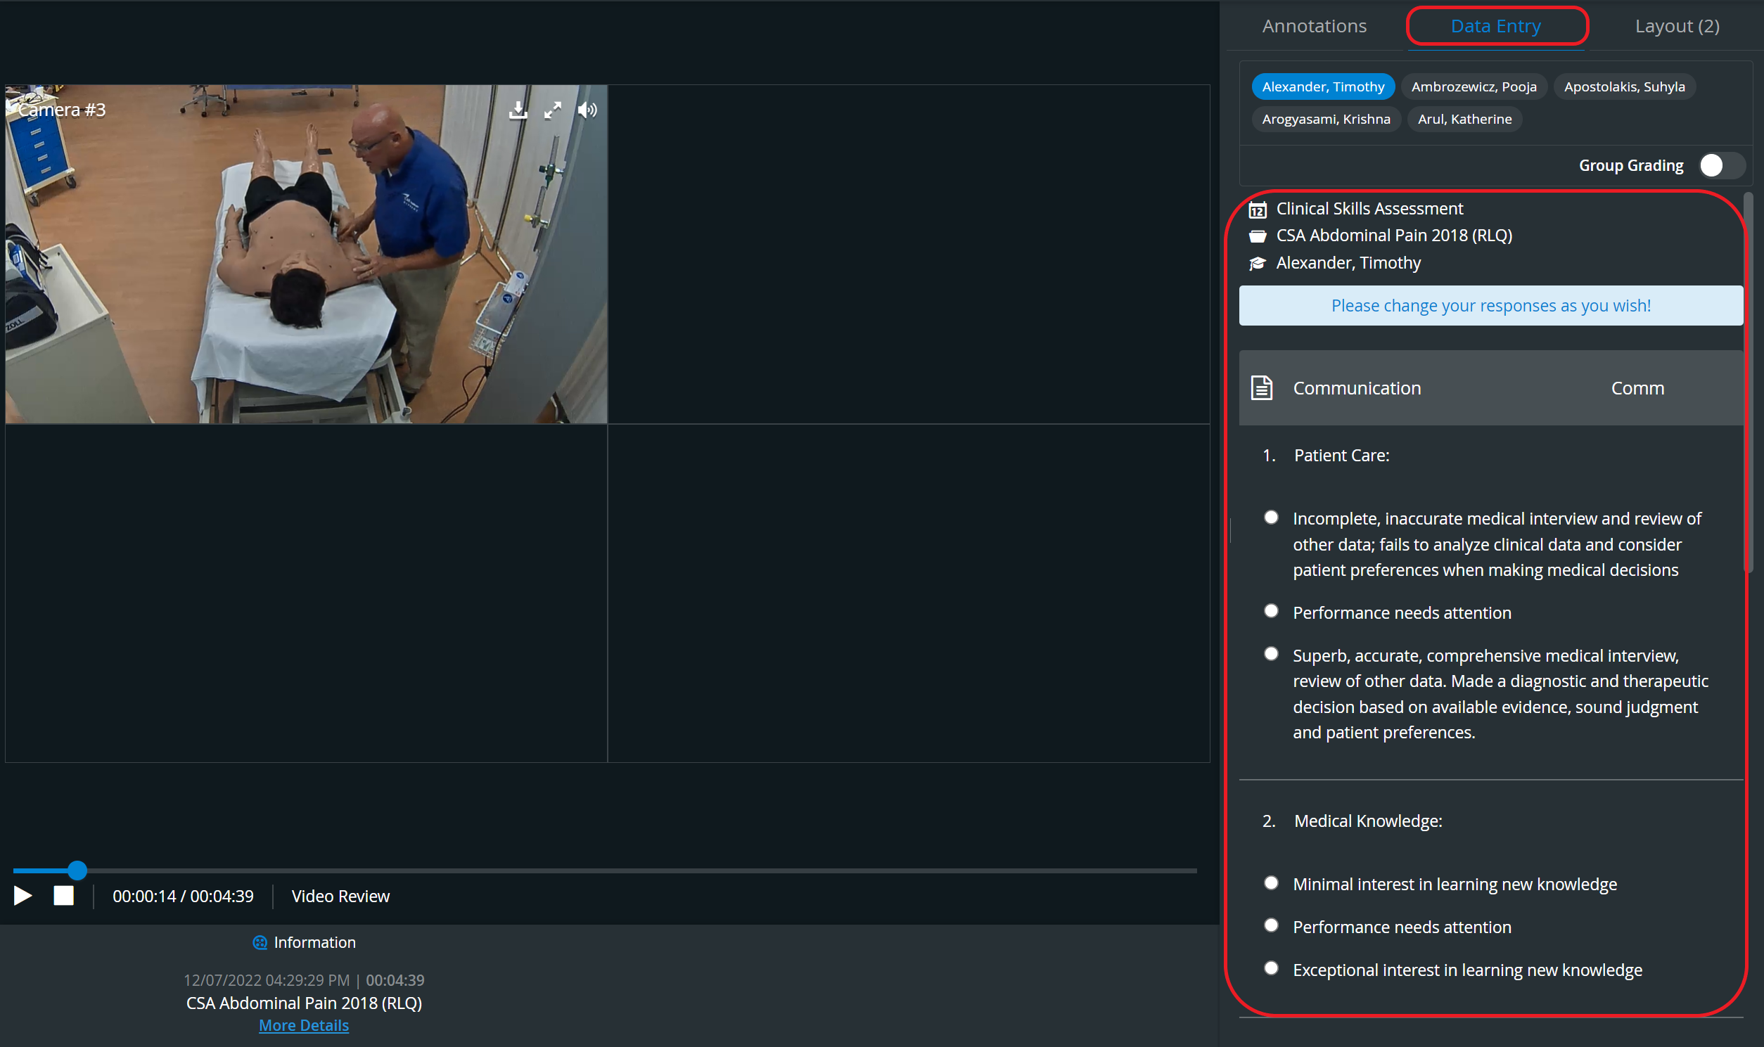Stop the video playback
Image resolution: width=1764 pixels, height=1047 pixels.
pyautogui.click(x=63, y=896)
